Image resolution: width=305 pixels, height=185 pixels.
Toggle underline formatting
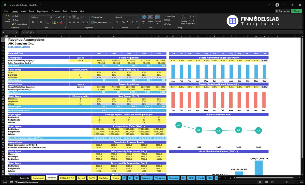41,22
